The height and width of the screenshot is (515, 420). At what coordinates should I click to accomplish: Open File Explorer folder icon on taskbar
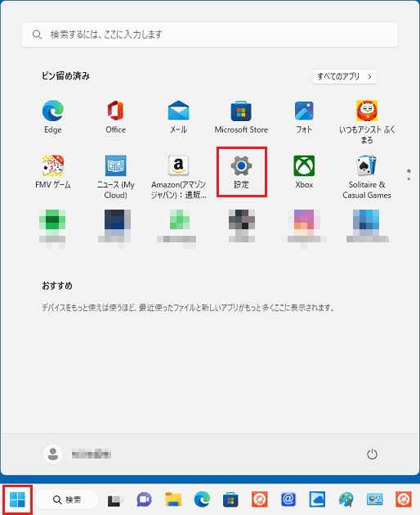[173, 499]
